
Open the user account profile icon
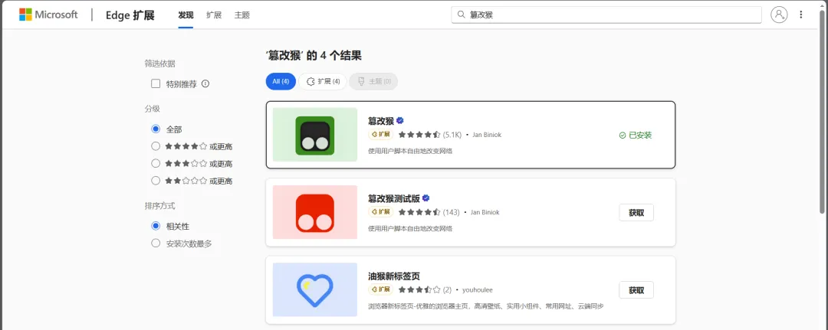click(779, 15)
